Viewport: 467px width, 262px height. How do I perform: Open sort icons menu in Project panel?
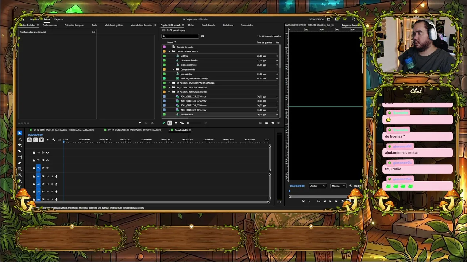205,123
